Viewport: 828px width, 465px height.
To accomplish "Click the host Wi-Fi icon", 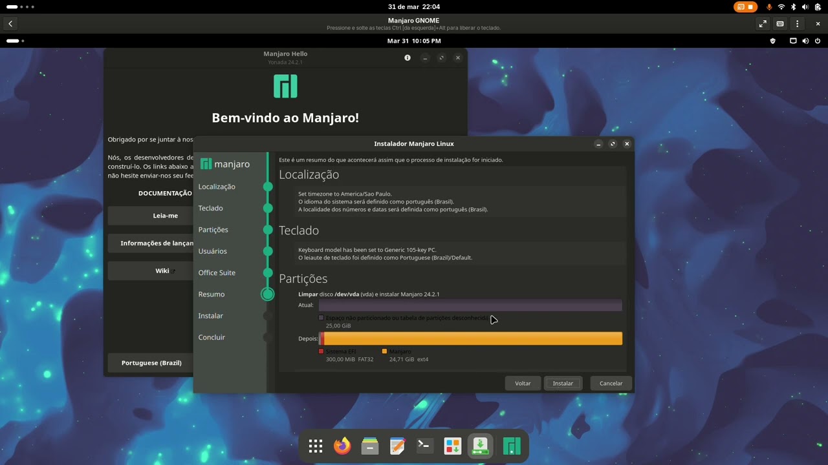I will pyautogui.click(x=781, y=6).
